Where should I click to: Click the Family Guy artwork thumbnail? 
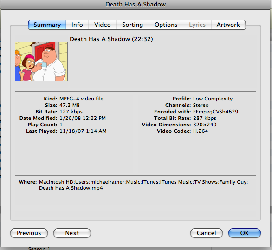41,62
